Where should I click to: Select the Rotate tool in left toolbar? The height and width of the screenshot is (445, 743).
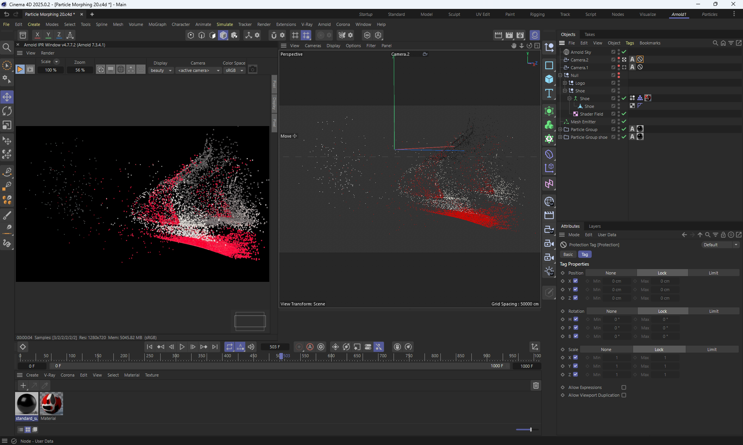7,111
